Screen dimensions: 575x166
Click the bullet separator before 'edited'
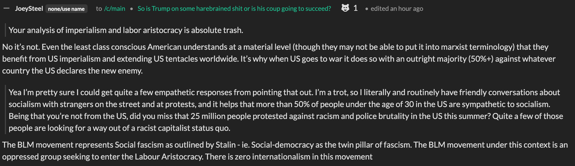click(366, 9)
